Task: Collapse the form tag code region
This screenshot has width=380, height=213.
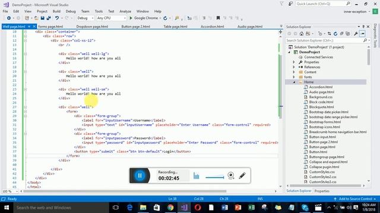Action: pyautogui.click(x=25, y=112)
